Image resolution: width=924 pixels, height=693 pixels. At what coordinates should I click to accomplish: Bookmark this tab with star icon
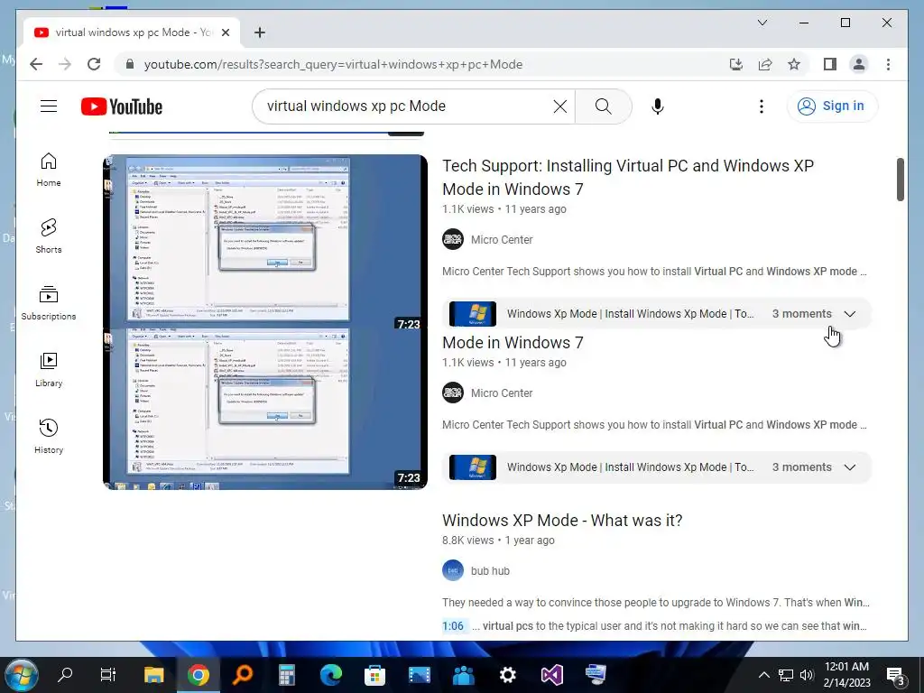(x=794, y=64)
